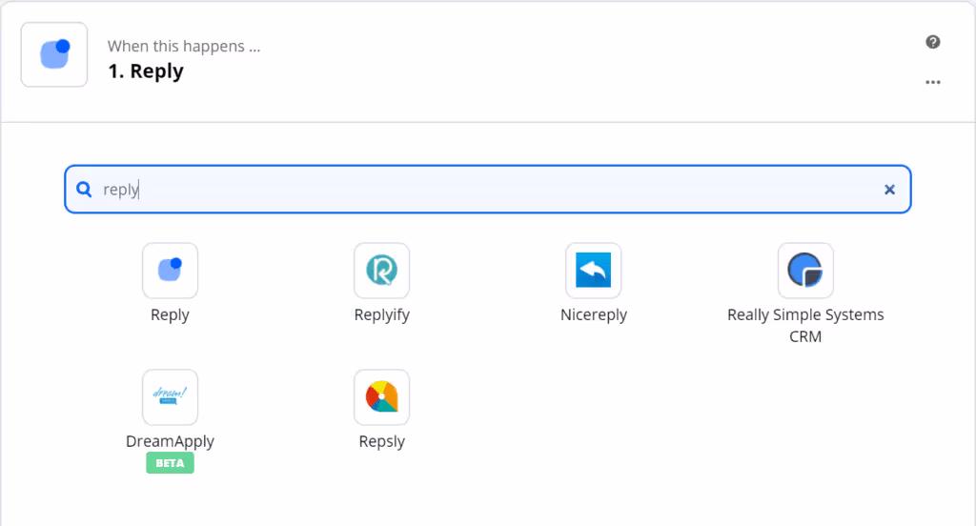Click the "1. Reply" step title
Screen dimensions: 976x526
[x=146, y=71]
